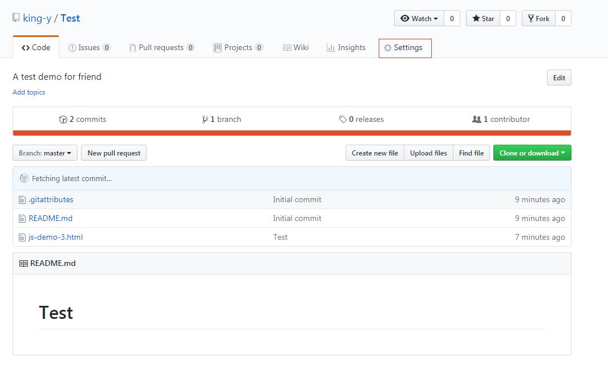Screen dimensions: 608x381
Task: Fork the repository
Action: click(x=538, y=19)
